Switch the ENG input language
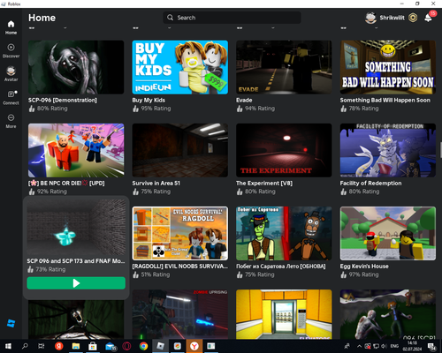 point(394,346)
